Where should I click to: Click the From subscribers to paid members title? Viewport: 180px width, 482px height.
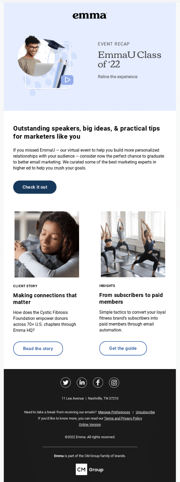[x=131, y=298]
